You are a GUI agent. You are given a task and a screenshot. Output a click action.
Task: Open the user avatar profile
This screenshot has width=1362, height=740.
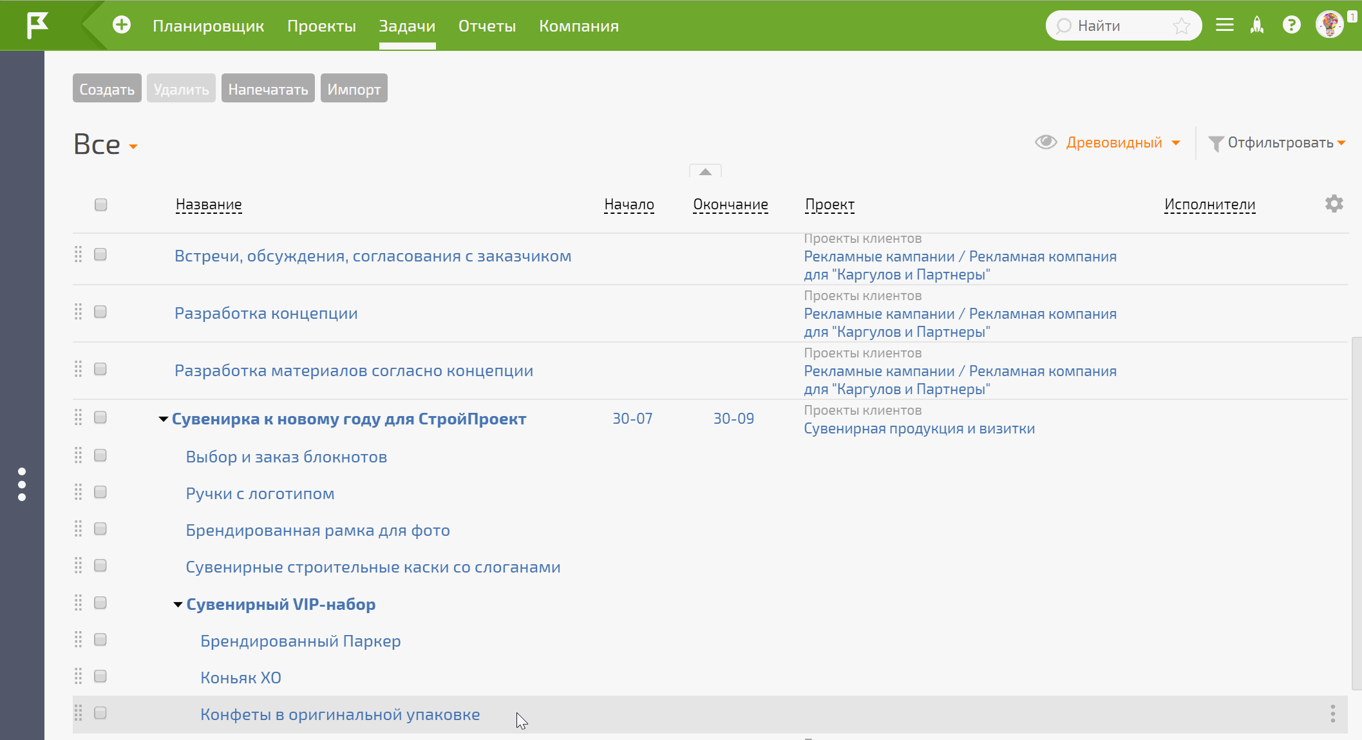[x=1329, y=25]
